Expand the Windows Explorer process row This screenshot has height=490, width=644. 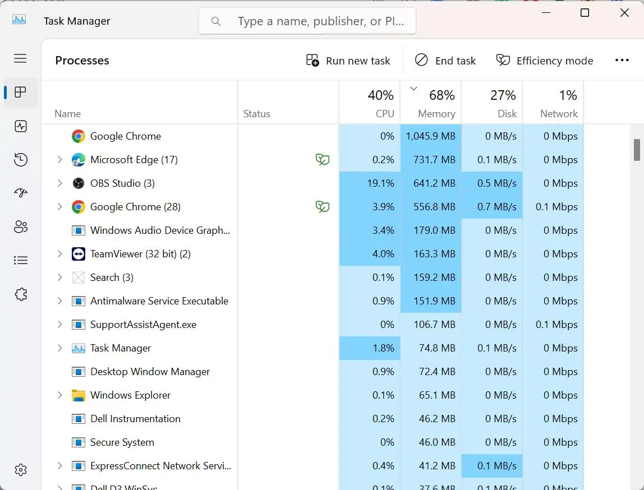point(59,395)
